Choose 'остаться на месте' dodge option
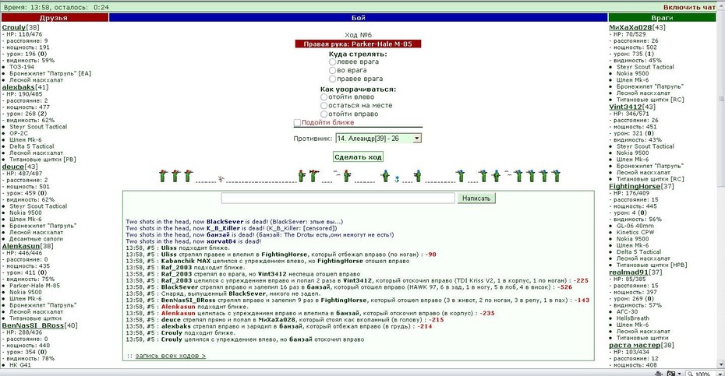The image size is (725, 376). click(x=324, y=105)
